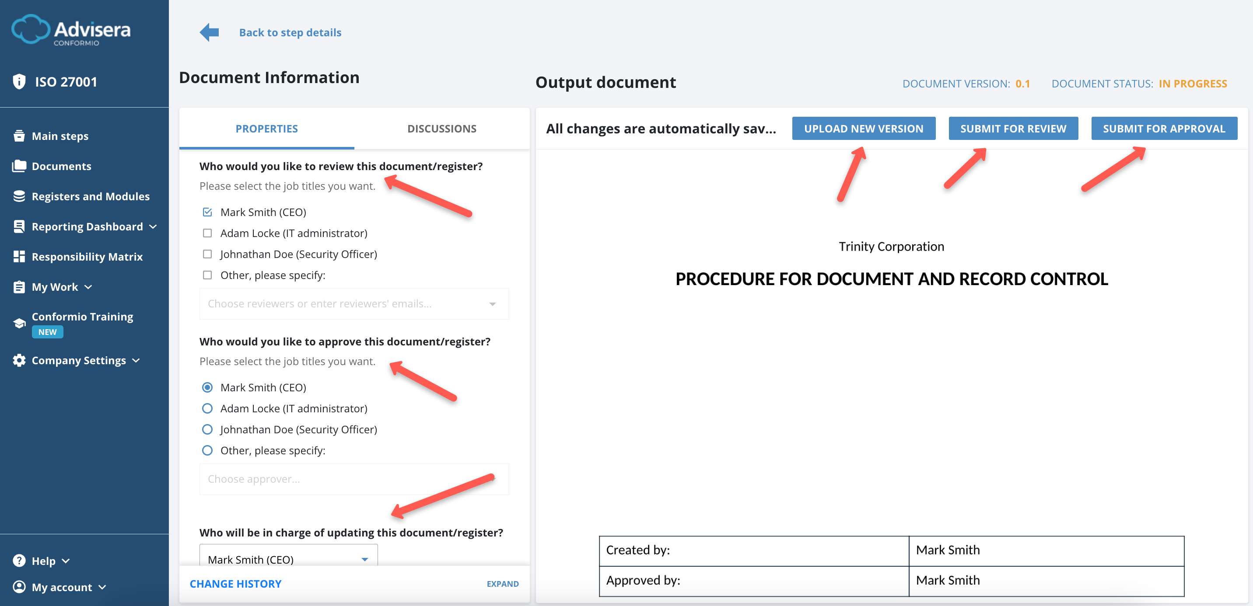Click SUBMIT FOR APPROVAL button
Viewport: 1253px width, 606px height.
click(1164, 128)
